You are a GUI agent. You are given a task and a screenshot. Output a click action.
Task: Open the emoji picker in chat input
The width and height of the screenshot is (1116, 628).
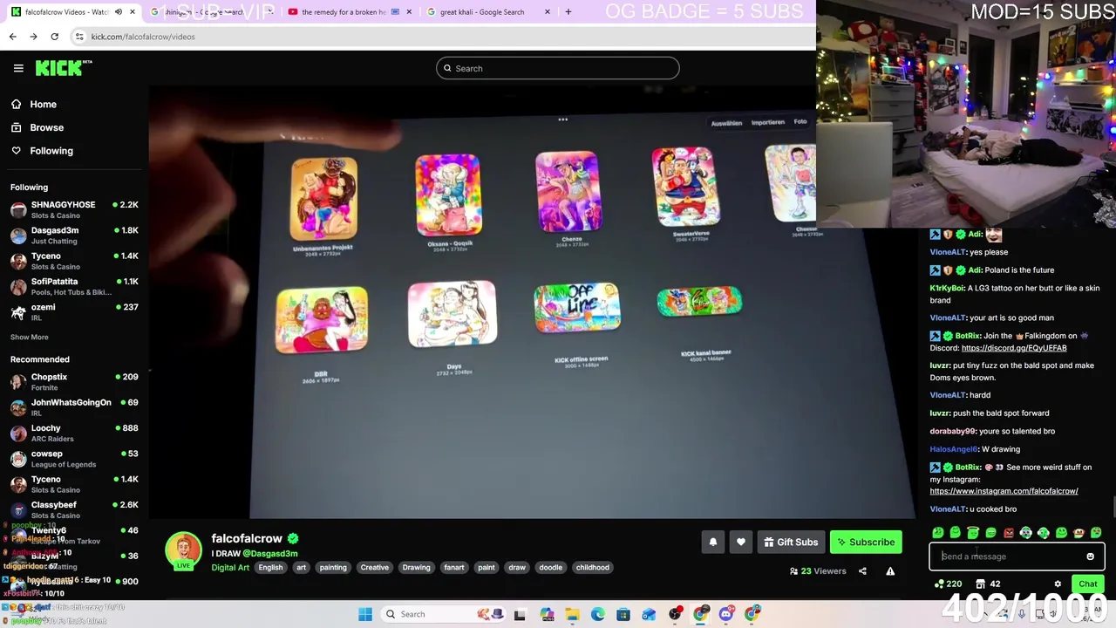pos(1090,556)
